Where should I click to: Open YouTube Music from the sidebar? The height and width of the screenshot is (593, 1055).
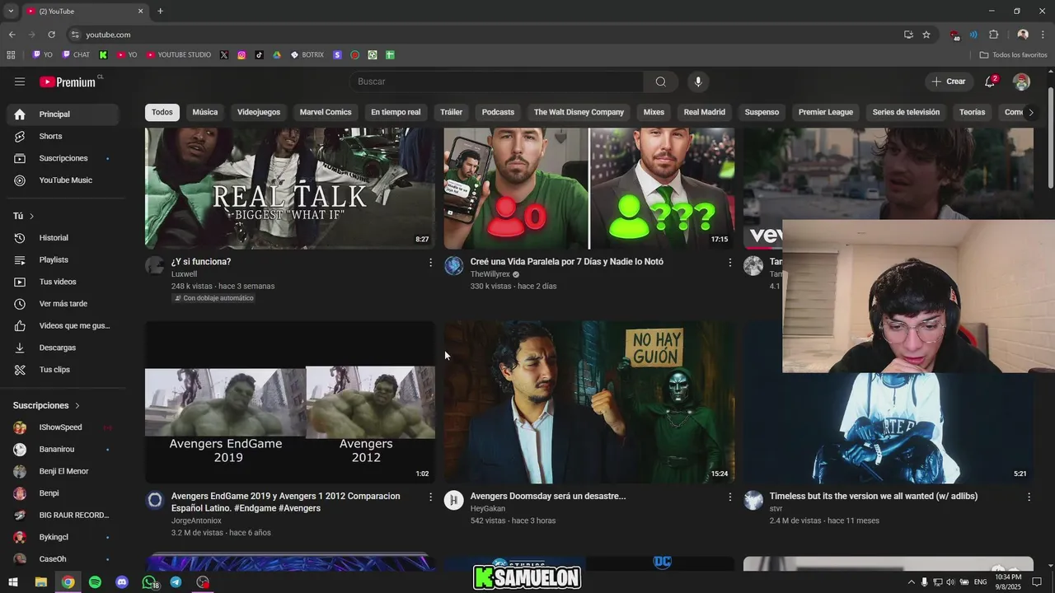click(66, 180)
